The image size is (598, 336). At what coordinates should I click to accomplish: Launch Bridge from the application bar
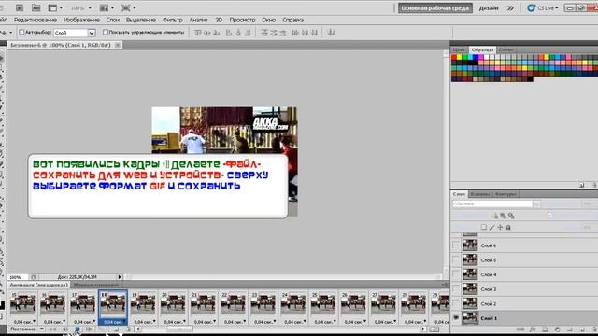[x=20, y=7]
